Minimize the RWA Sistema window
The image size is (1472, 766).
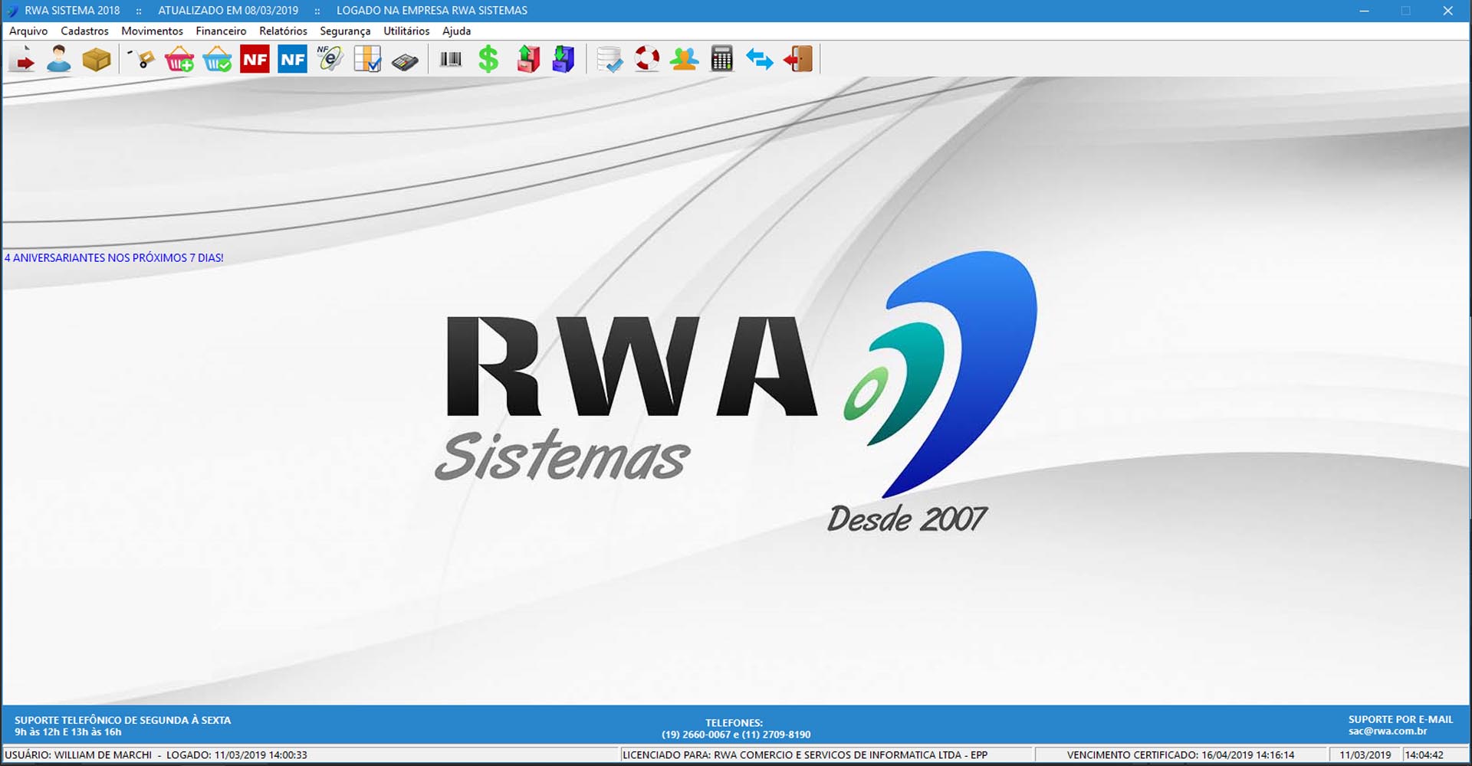[1364, 11]
